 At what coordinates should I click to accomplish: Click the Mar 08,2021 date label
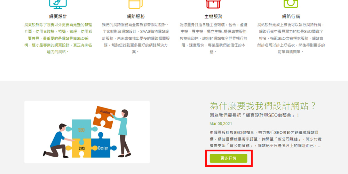click(221, 124)
